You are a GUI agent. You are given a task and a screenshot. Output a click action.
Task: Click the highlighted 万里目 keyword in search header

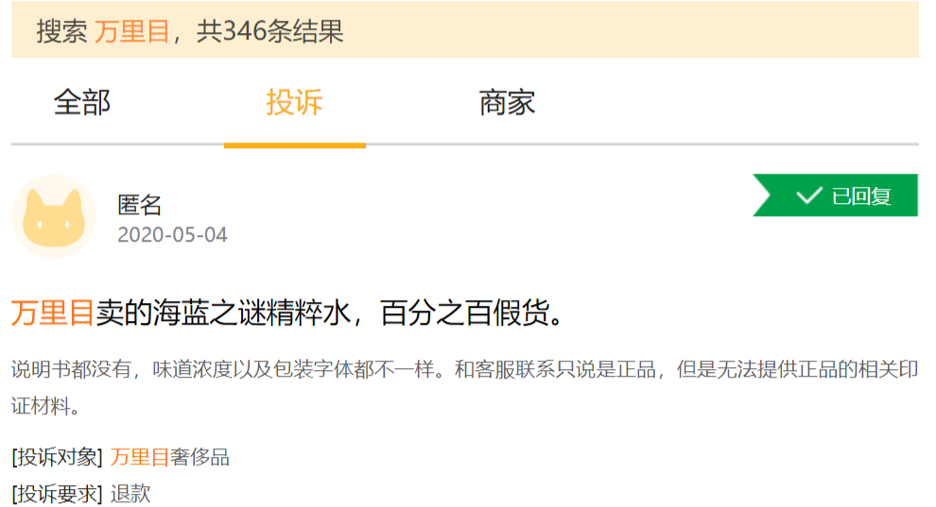click(x=132, y=31)
